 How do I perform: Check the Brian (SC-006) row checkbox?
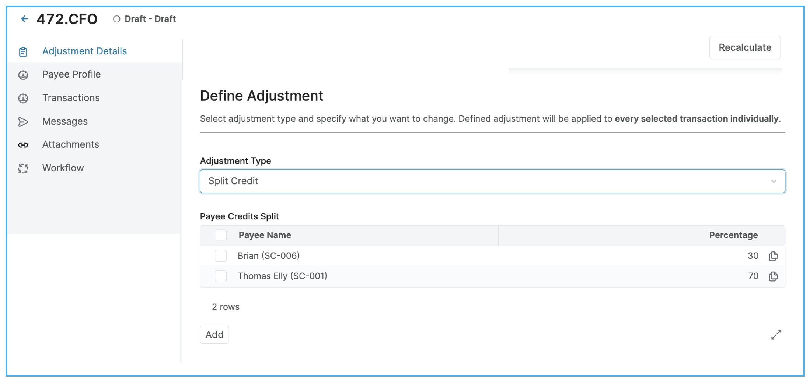coord(221,256)
